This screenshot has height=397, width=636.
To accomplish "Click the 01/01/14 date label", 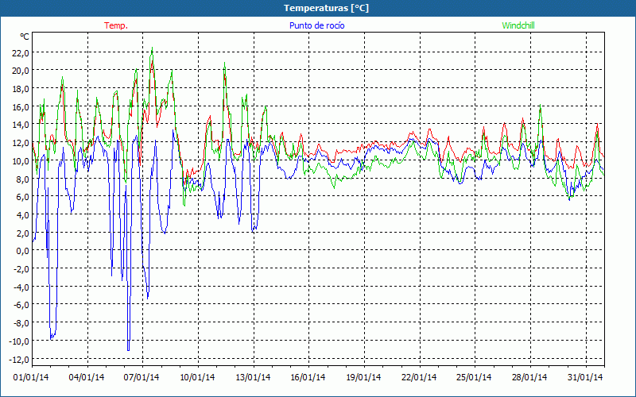I will click(x=31, y=378).
